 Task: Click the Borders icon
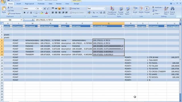36,12
